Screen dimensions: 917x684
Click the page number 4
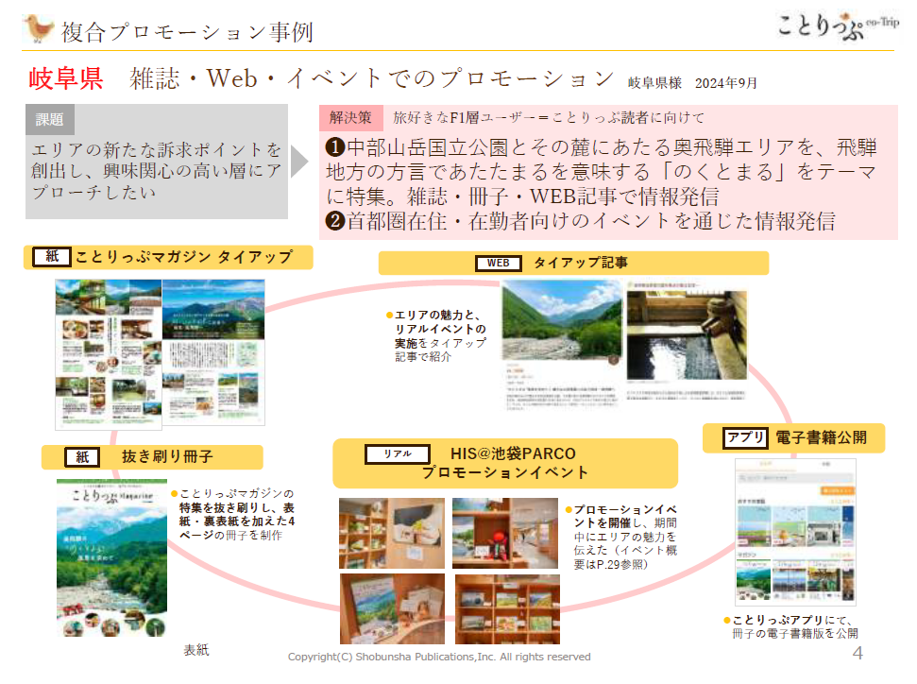(858, 654)
